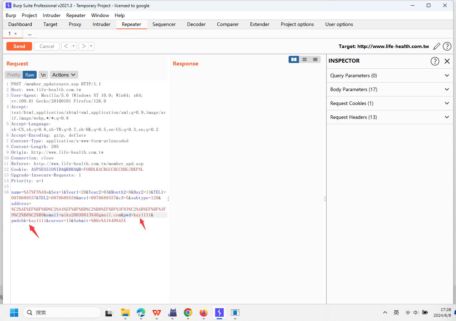Screen dimensions: 456x321
Task: Click the battery icon in system tray
Action: tap(425, 312)
